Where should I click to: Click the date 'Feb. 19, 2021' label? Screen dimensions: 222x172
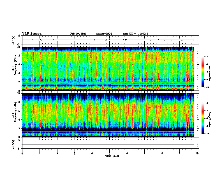click(78, 34)
